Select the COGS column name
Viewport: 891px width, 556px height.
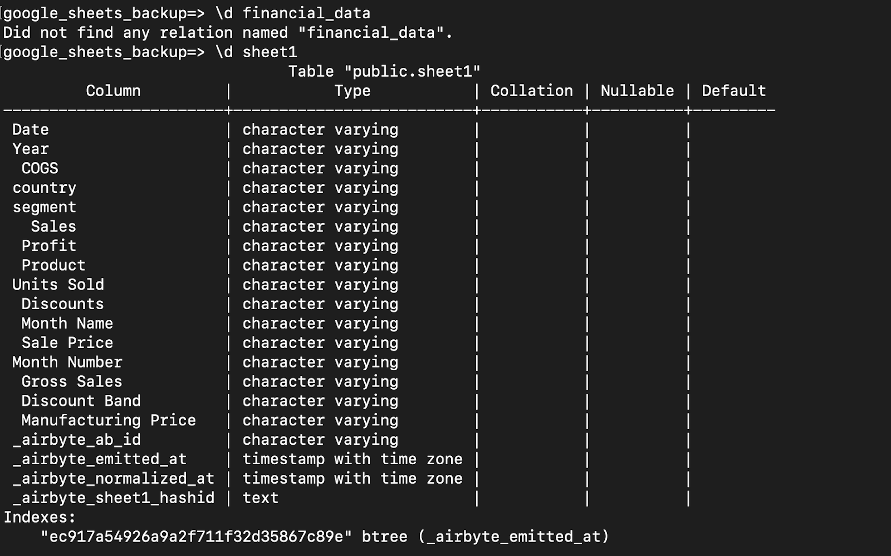coord(40,168)
